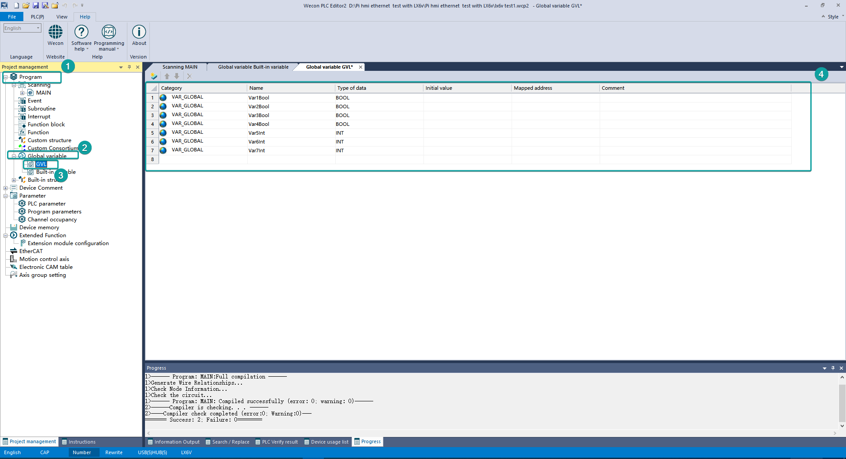Select Custom structure in the tree

click(x=49, y=140)
